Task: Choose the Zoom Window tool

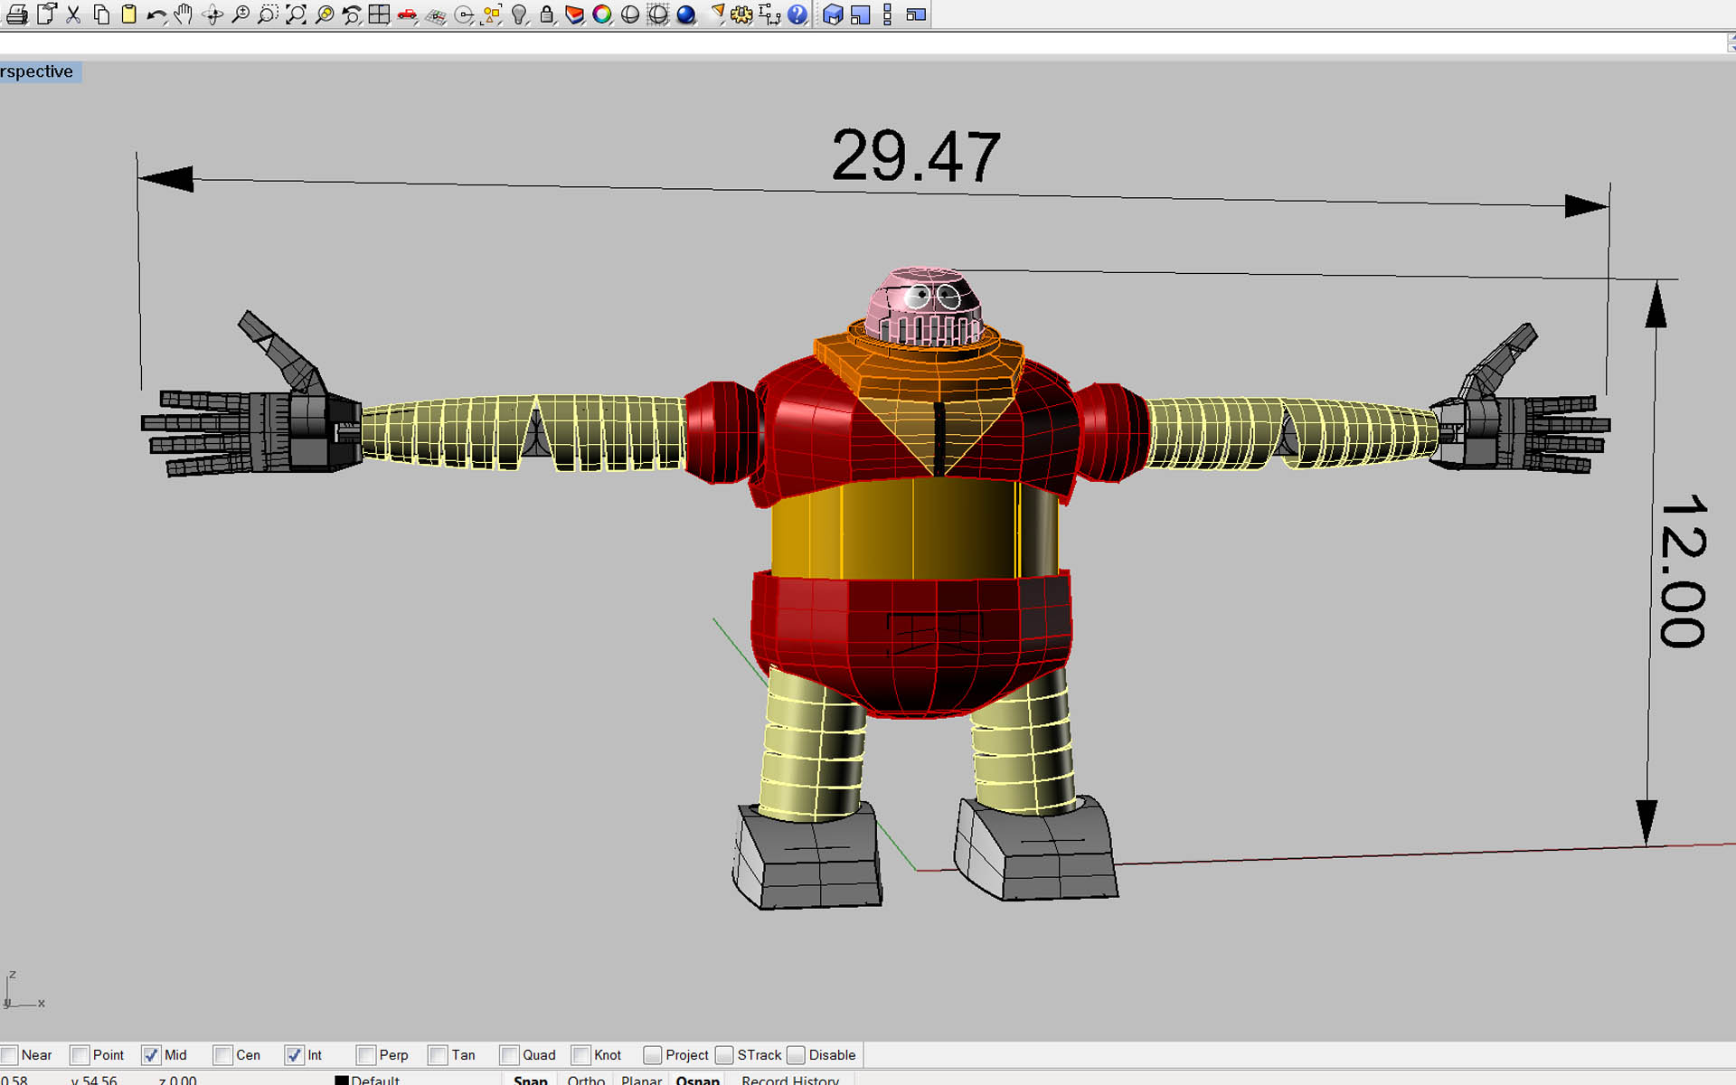Action: click(x=268, y=14)
